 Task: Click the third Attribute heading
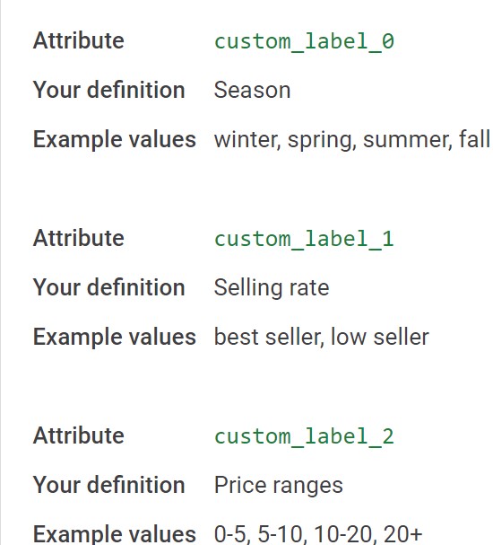click(x=78, y=435)
